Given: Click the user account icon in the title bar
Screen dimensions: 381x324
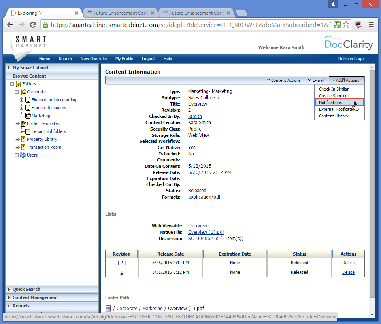Looking at the screenshot, I should (x=332, y=4).
